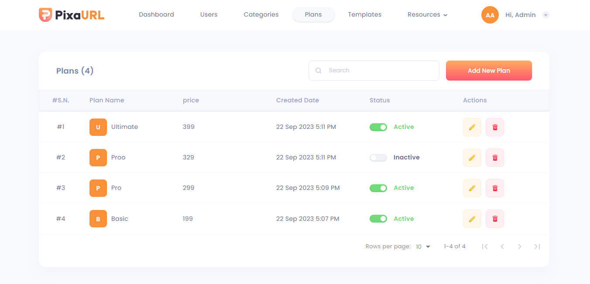This screenshot has width=590, height=284.
Task: Open the Templates menu item
Action: 364,15
